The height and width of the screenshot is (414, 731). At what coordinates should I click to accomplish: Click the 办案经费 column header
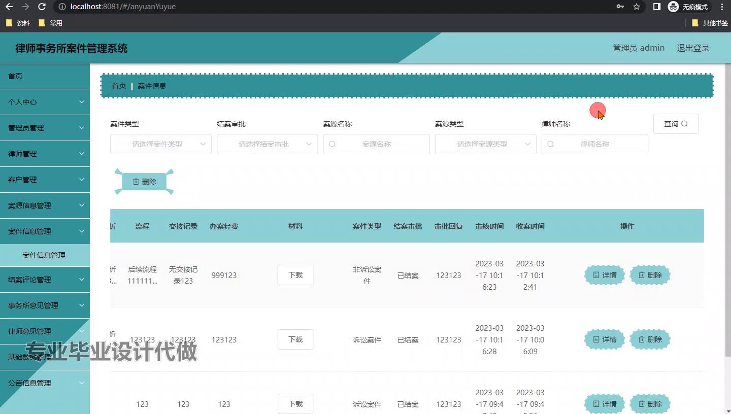pyautogui.click(x=224, y=226)
